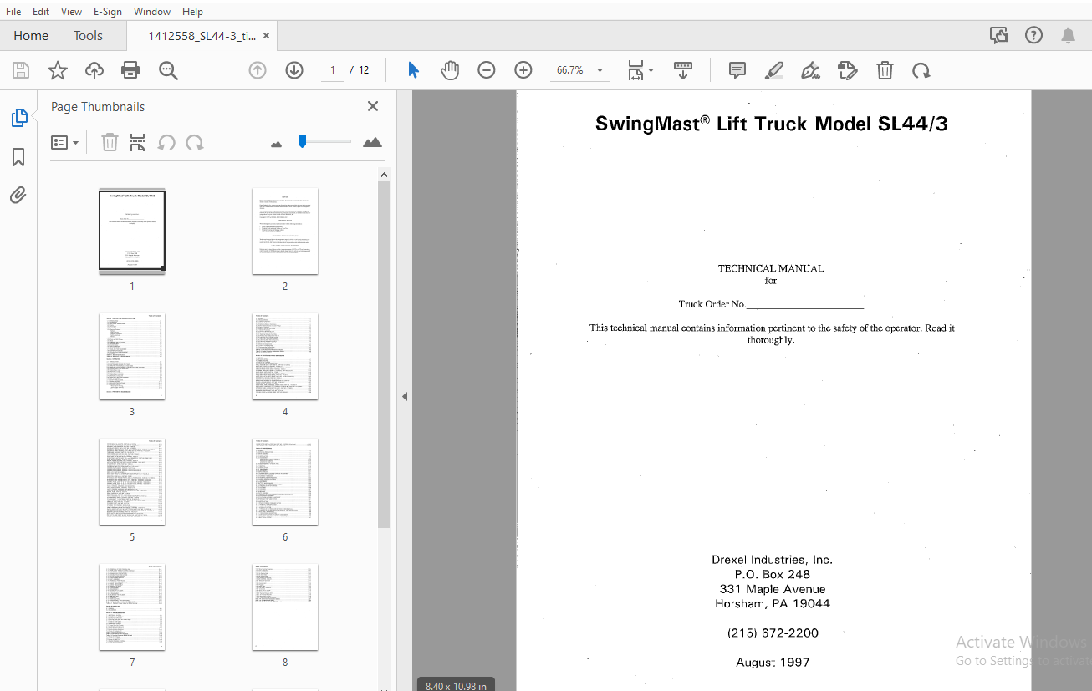Print the document using printer icon
The height and width of the screenshot is (691, 1092).
point(130,70)
